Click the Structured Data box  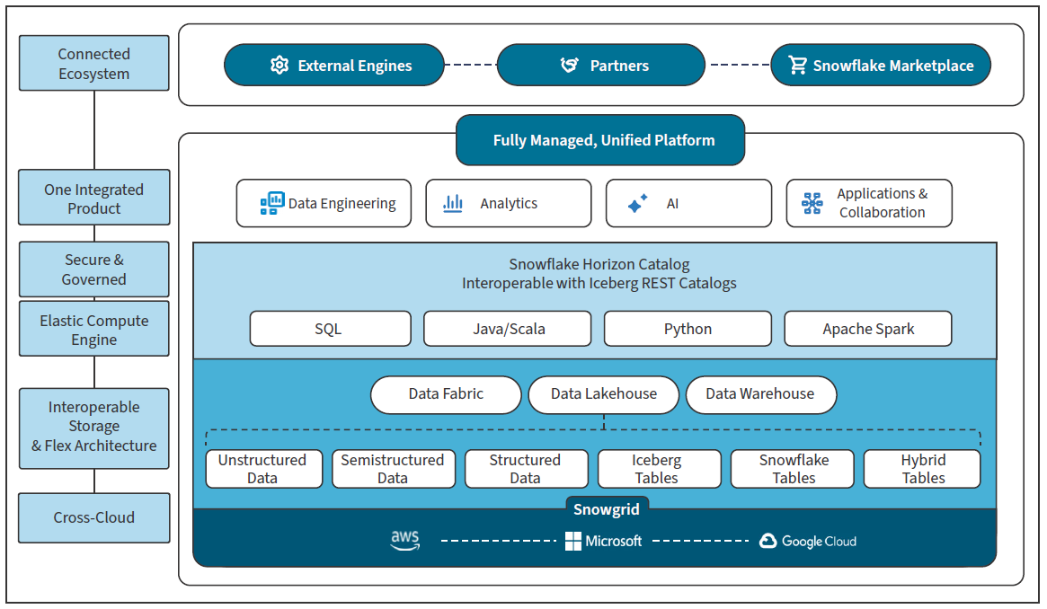[526, 469]
